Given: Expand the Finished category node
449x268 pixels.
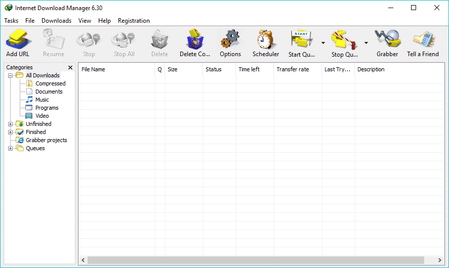Looking at the screenshot, I should (x=11, y=132).
